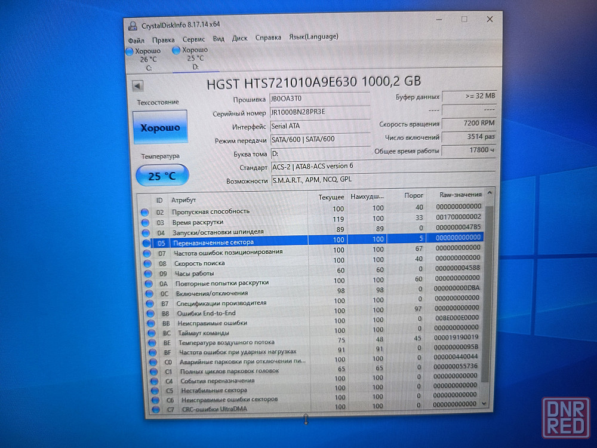This screenshot has height=448, width=597.
Task: Click the status icon beside CRC-ошибки UltraDMA
Action: [156, 410]
